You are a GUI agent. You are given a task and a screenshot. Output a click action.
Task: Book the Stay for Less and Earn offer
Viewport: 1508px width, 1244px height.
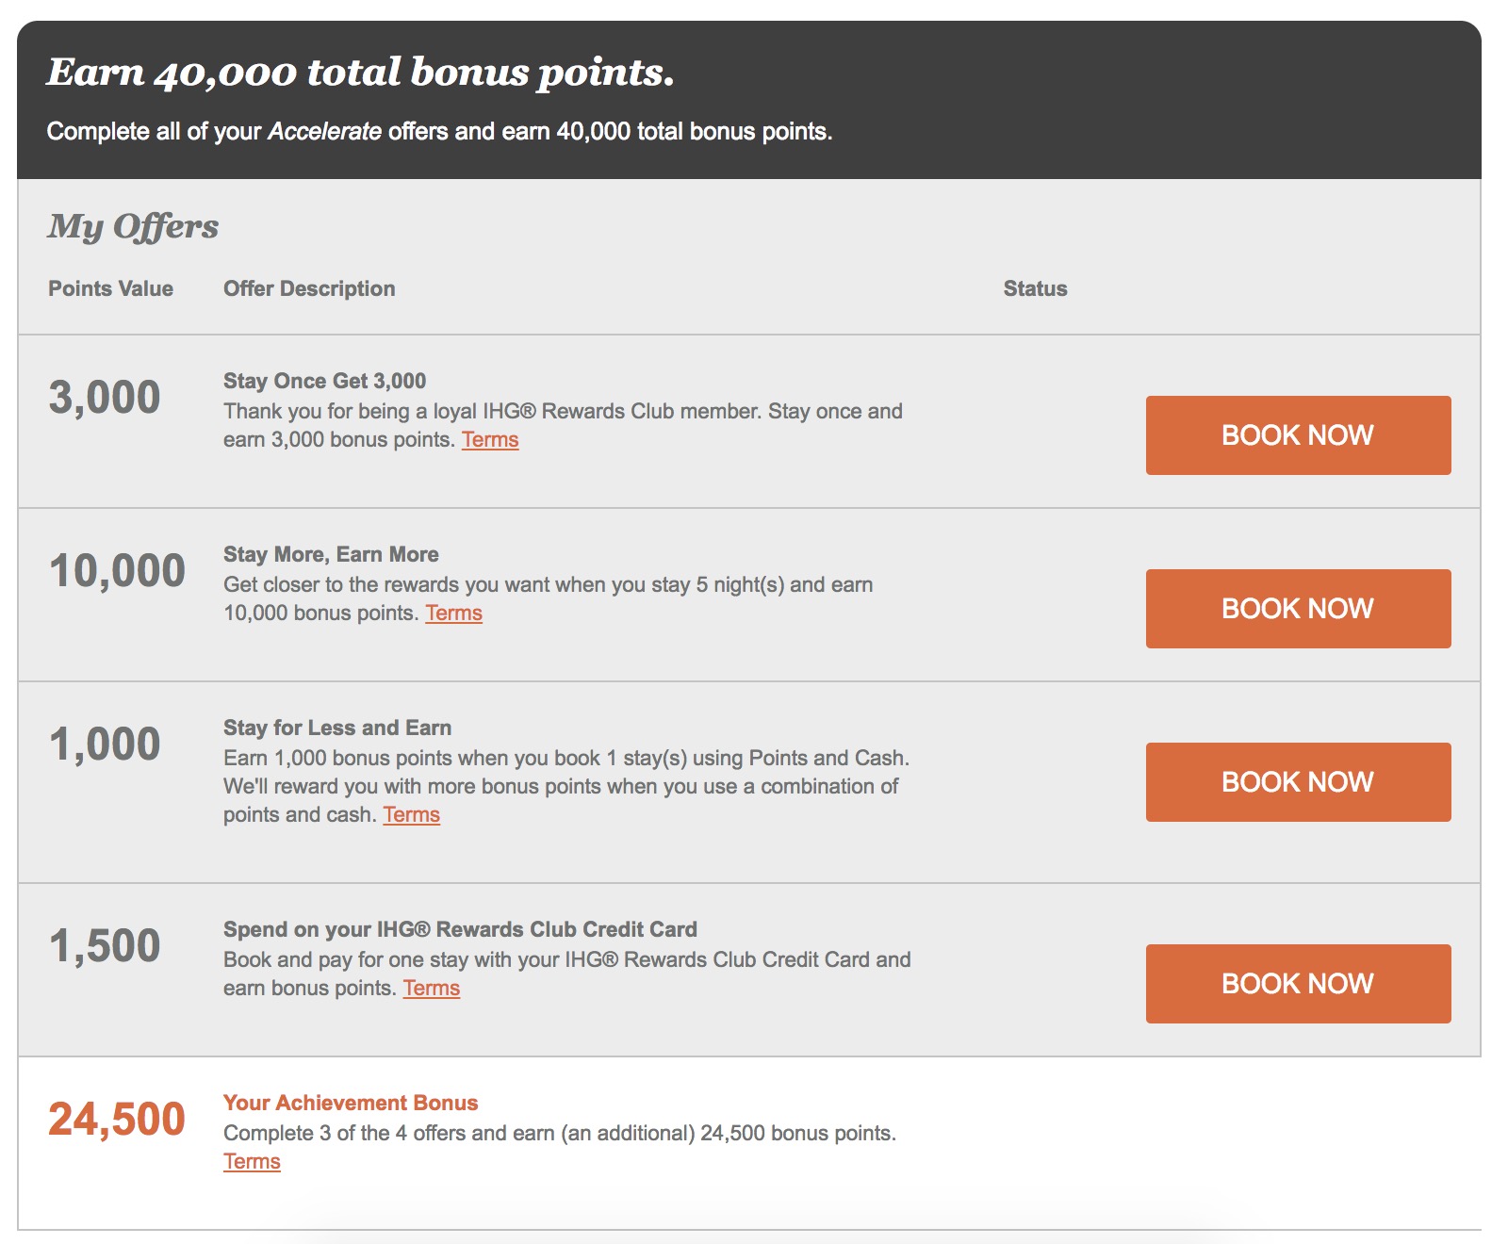tap(1298, 782)
